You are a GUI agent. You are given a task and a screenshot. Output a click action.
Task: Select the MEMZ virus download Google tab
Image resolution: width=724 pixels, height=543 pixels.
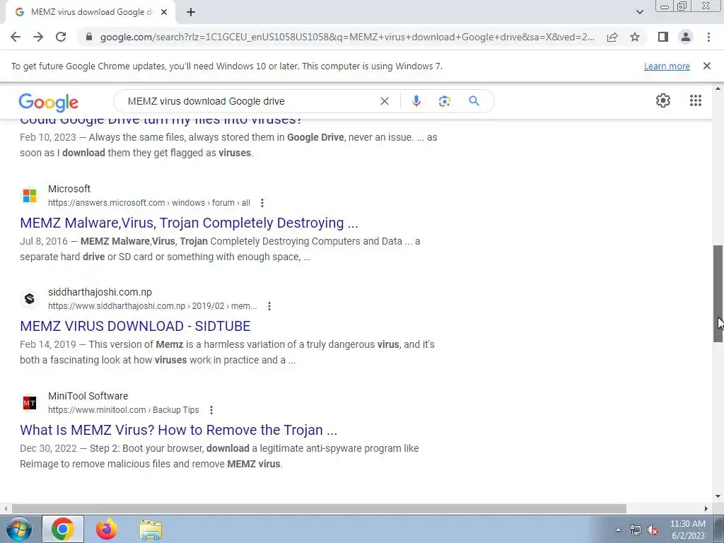(x=90, y=12)
